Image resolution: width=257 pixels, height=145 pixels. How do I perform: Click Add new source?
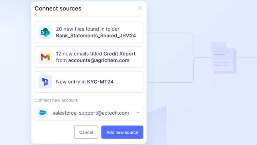pyautogui.click(x=122, y=132)
